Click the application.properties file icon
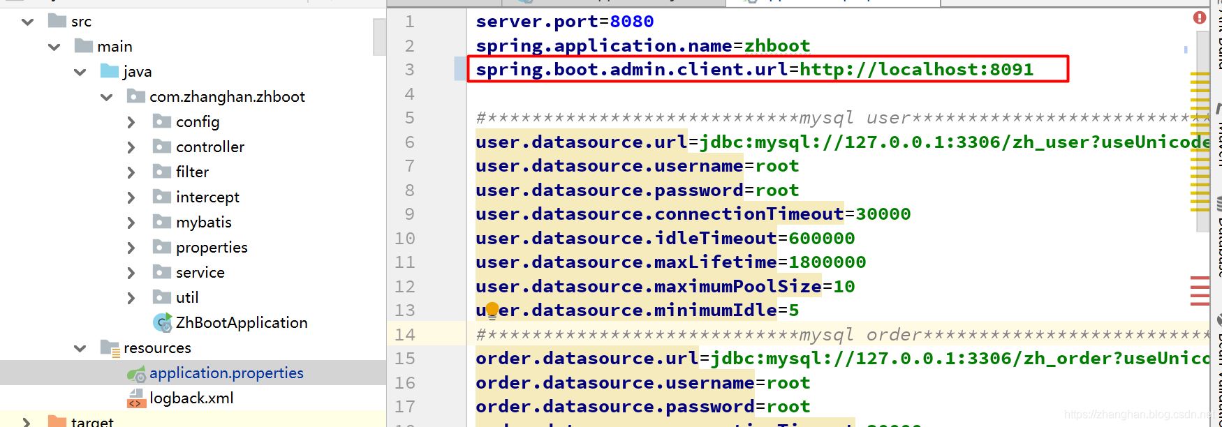Image resolution: width=1222 pixels, height=427 pixels. click(136, 374)
